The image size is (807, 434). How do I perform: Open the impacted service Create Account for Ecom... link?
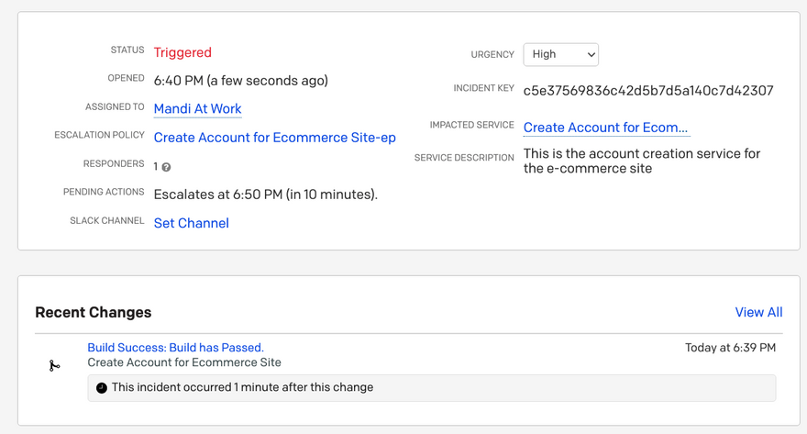click(x=605, y=128)
